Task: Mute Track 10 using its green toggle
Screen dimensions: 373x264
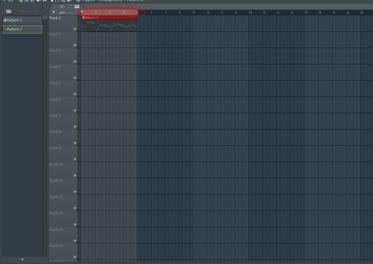Action: [75, 176]
